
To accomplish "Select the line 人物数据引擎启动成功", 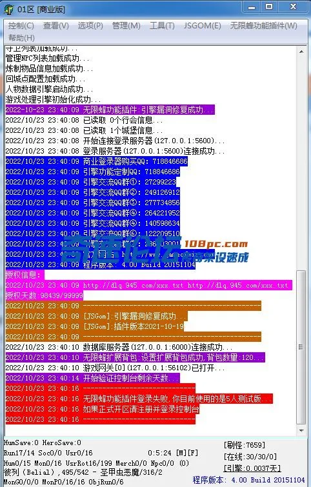I will tap(49, 89).
